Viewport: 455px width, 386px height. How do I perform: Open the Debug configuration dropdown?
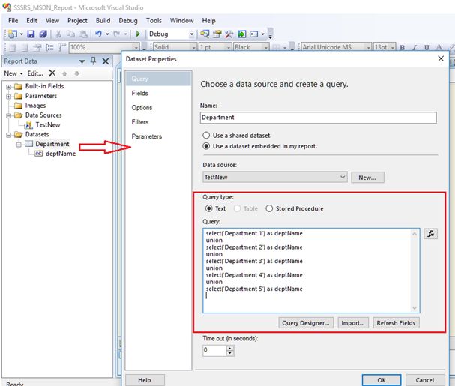191,34
